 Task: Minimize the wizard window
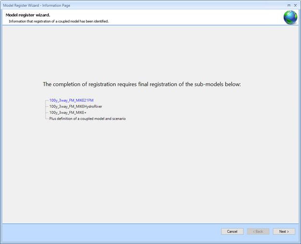[x=289, y=6]
